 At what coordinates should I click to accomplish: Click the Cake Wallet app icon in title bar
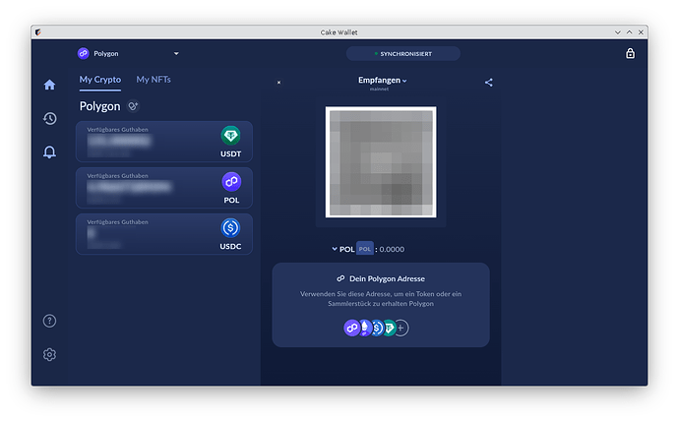[x=38, y=32]
